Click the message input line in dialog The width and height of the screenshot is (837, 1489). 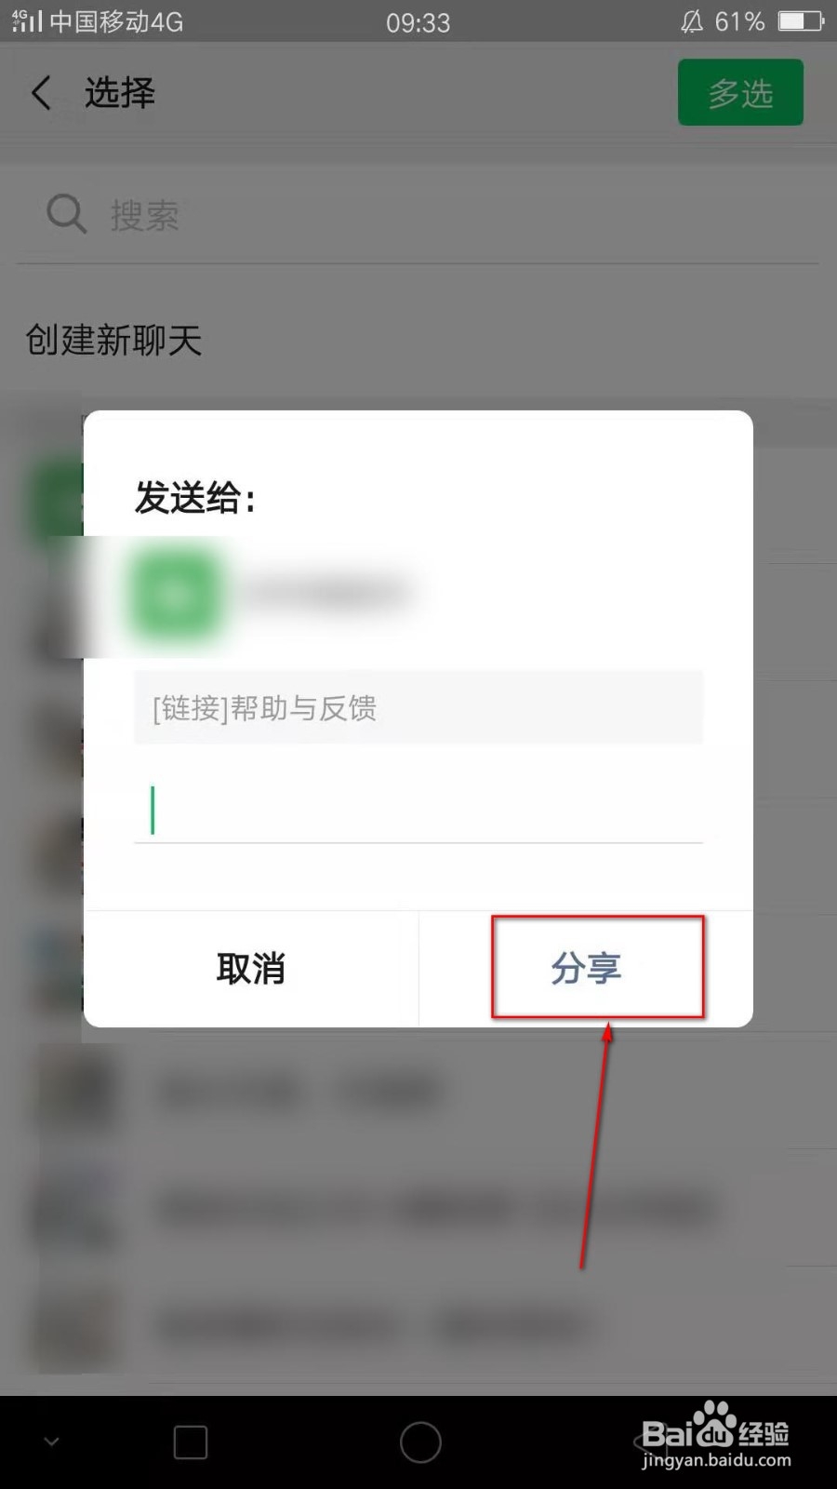click(418, 810)
